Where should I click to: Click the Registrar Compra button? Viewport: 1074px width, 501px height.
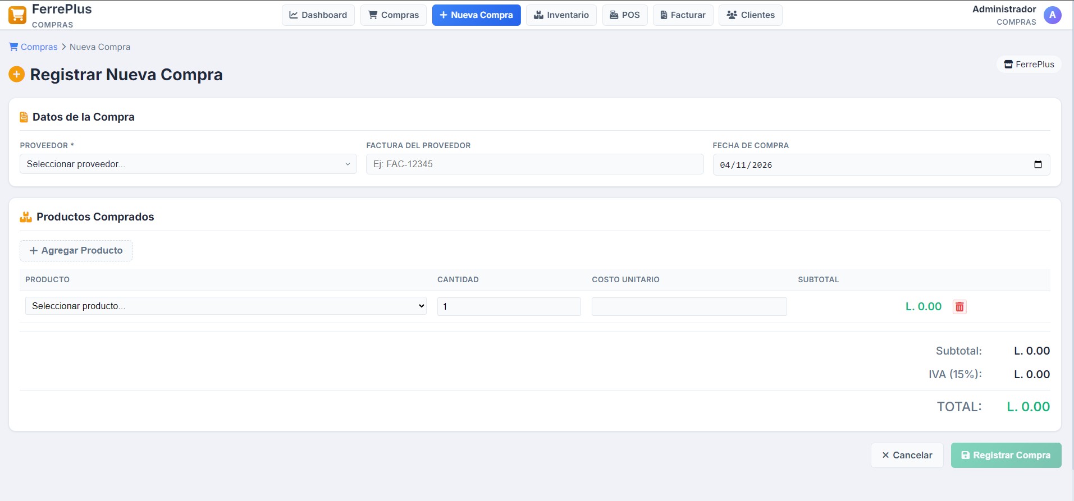(1006, 455)
